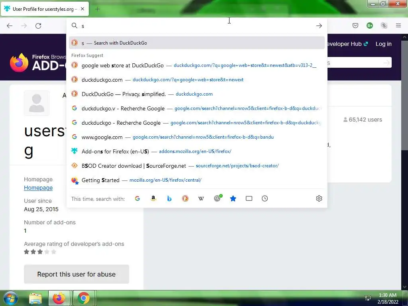
Task: Open search settings gear icon
Action: click(x=319, y=198)
